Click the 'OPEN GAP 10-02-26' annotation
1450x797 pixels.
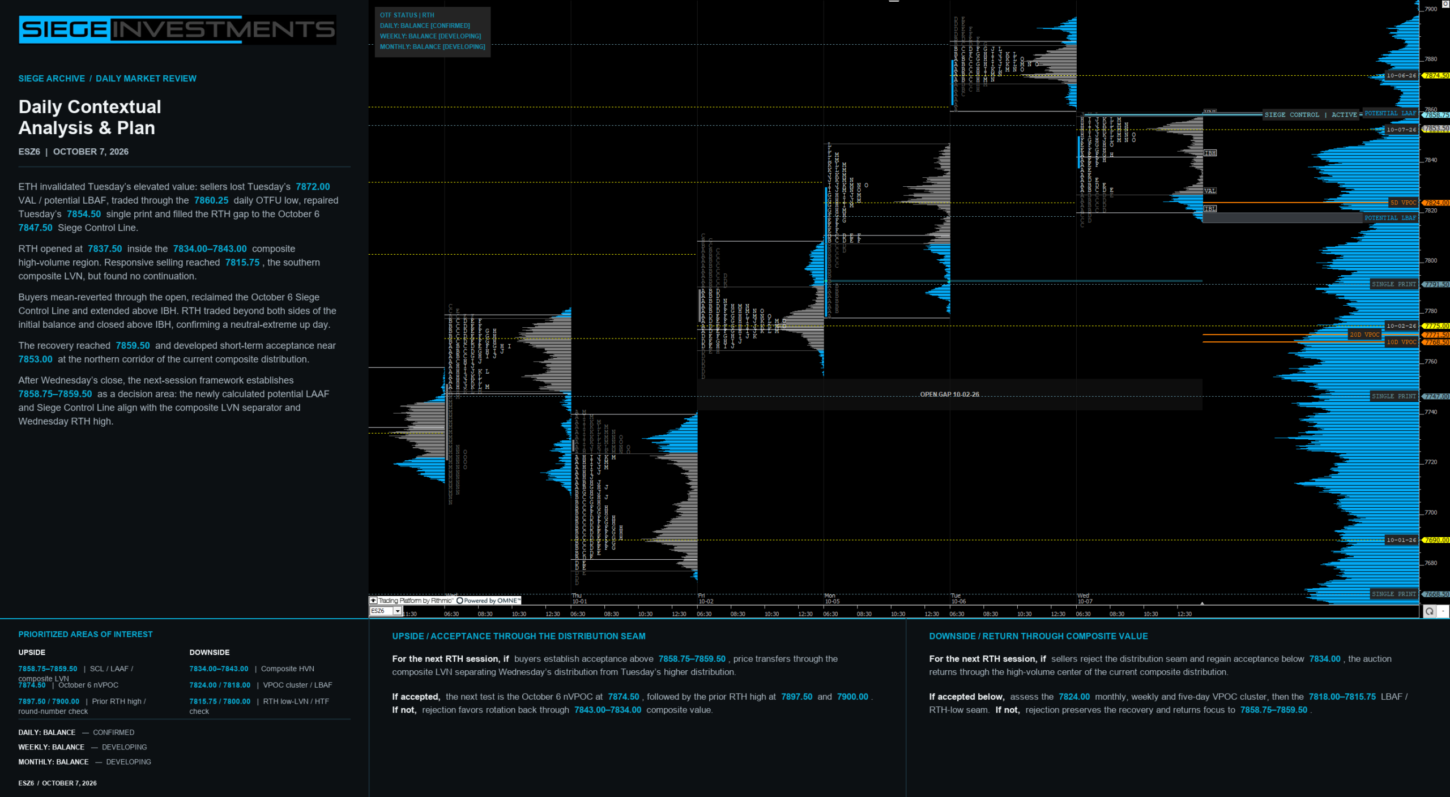949,395
